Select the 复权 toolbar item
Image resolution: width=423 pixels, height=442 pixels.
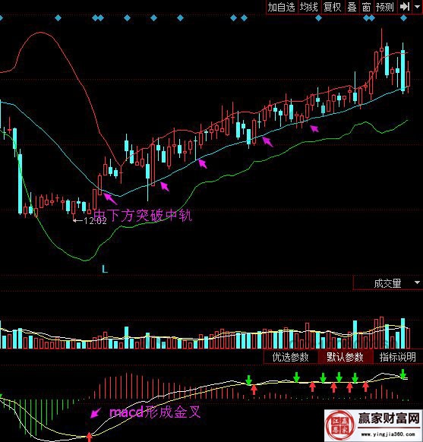click(x=333, y=7)
